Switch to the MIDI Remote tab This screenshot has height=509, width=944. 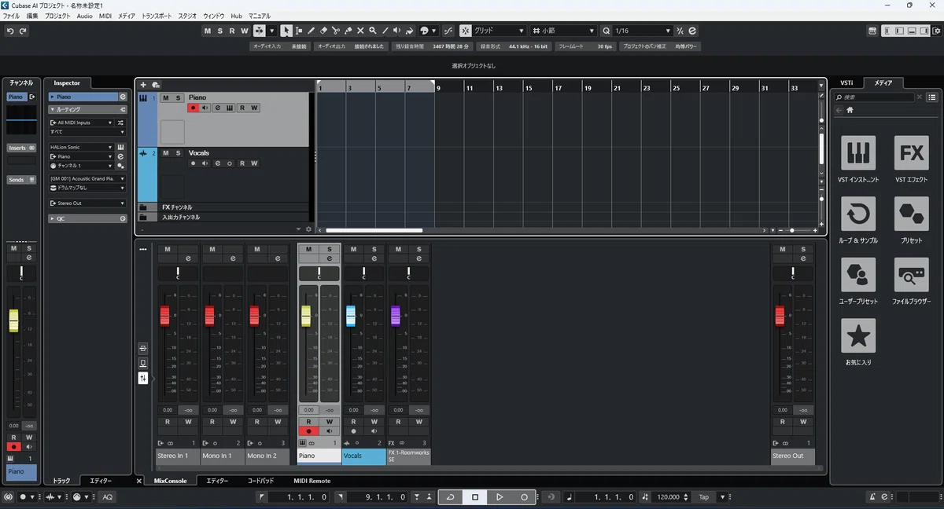[x=312, y=481]
